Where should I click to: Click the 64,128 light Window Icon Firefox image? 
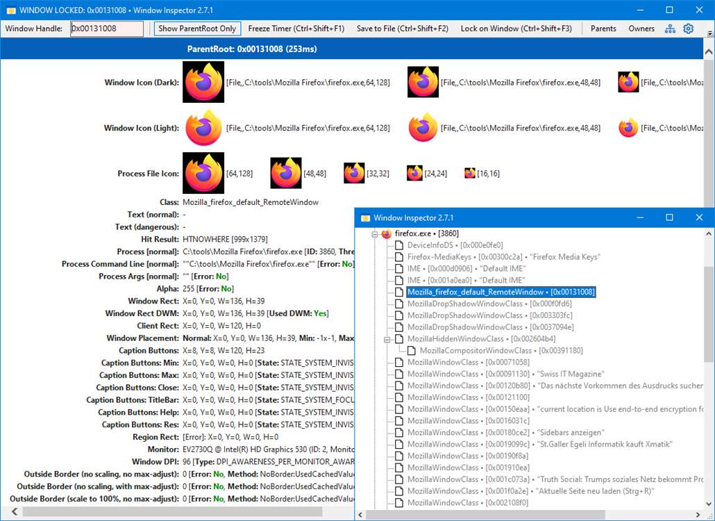pyautogui.click(x=203, y=128)
